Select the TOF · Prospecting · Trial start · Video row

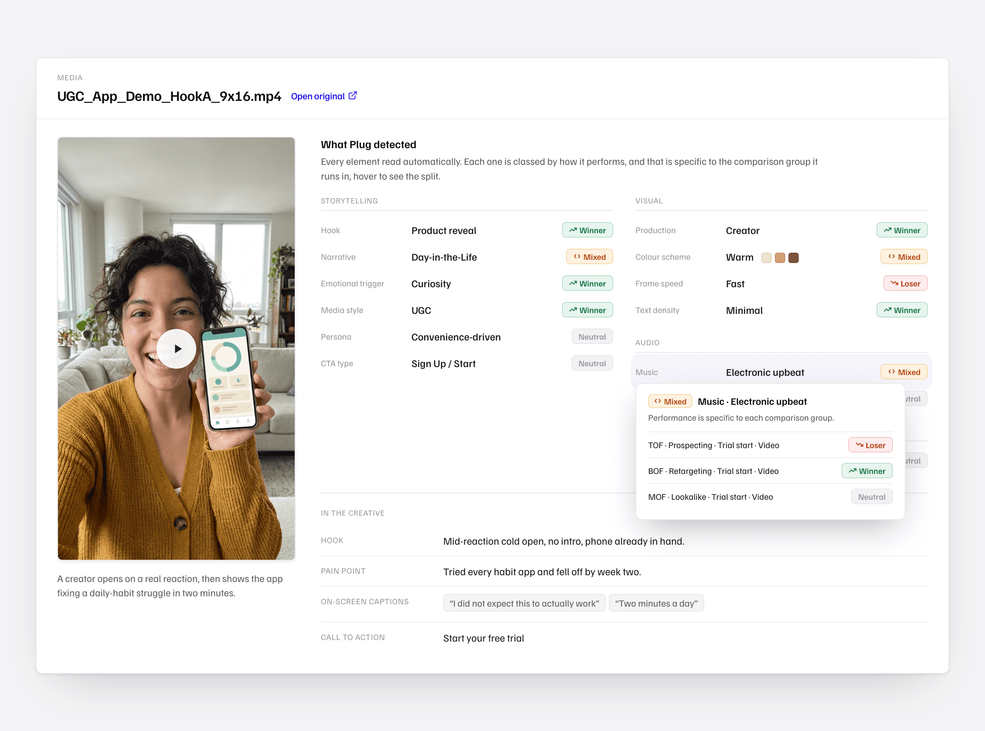pyautogui.click(x=770, y=445)
